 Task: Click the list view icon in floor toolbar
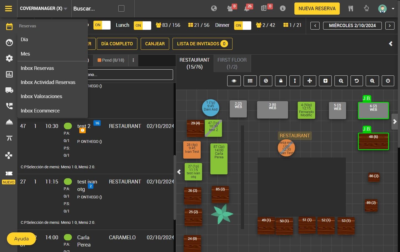(x=250, y=81)
